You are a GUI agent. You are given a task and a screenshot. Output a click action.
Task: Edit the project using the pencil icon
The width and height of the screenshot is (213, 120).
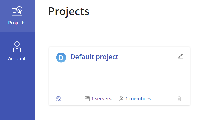pyautogui.click(x=181, y=56)
